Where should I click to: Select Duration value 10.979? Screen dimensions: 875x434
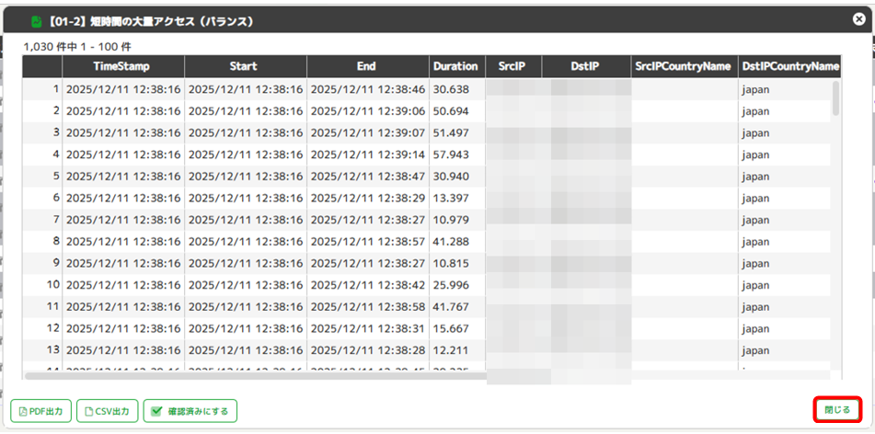(x=451, y=220)
